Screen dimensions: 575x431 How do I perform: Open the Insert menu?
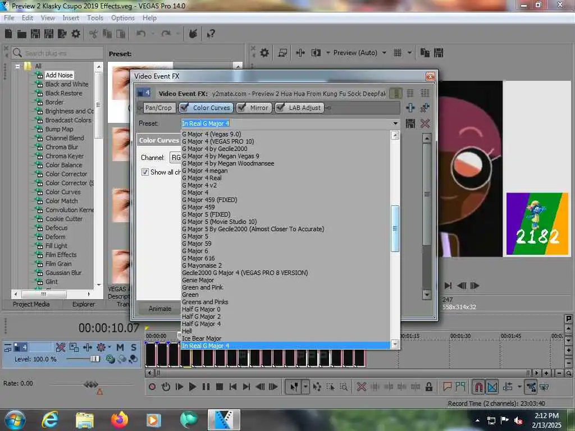click(71, 17)
